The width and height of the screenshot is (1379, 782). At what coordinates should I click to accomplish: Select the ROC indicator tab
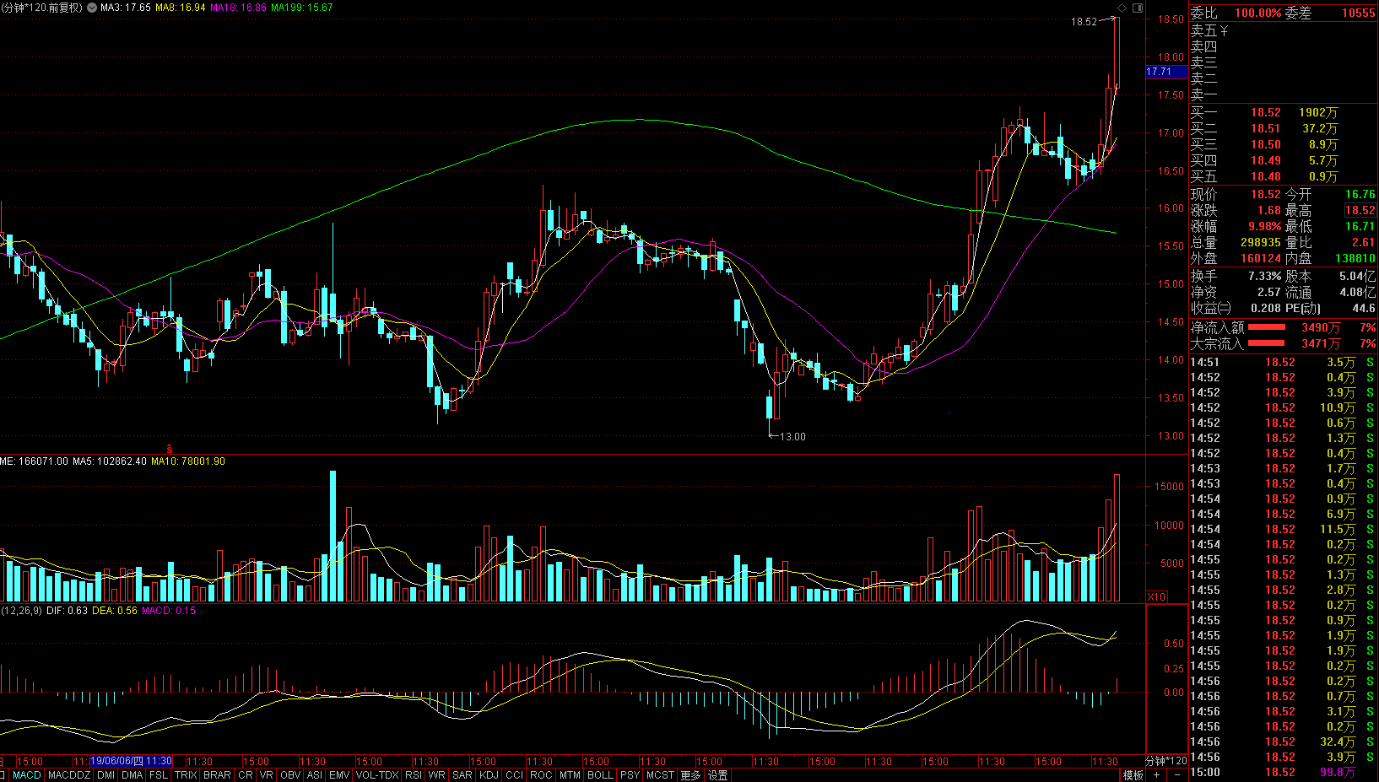pyautogui.click(x=541, y=775)
